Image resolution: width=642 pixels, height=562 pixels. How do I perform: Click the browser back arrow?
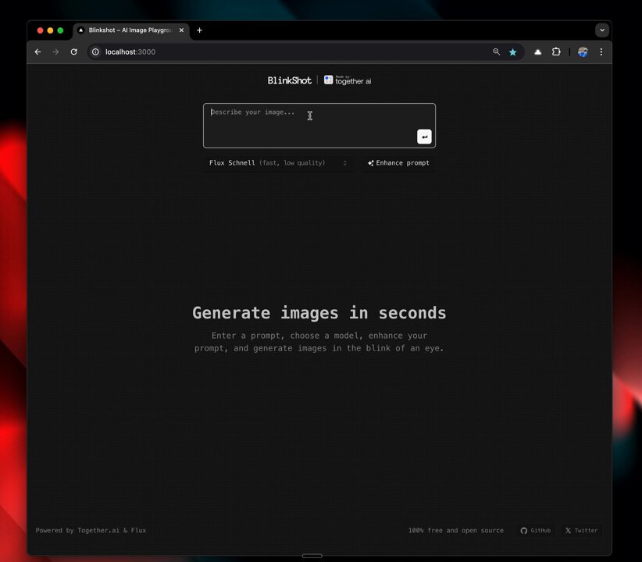click(x=37, y=52)
